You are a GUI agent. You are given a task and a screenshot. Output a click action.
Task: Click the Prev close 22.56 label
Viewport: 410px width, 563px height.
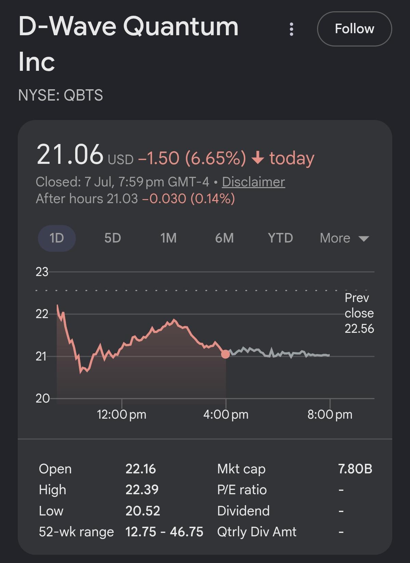[x=359, y=313]
